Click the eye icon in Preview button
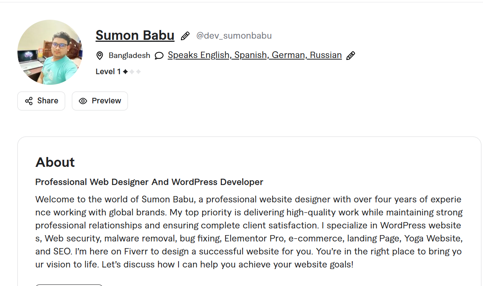Image resolution: width=483 pixels, height=286 pixels. click(x=83, y=101)
